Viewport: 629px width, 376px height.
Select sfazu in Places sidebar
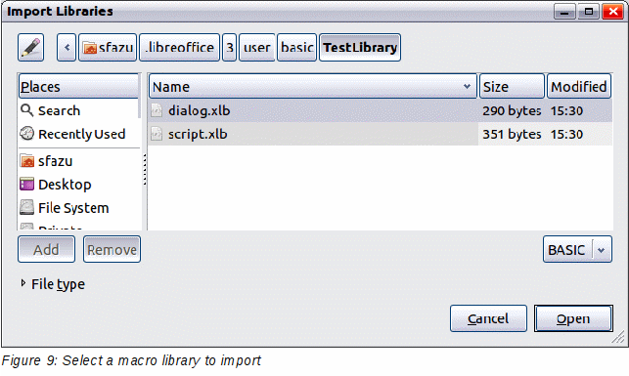pos(55,161)
